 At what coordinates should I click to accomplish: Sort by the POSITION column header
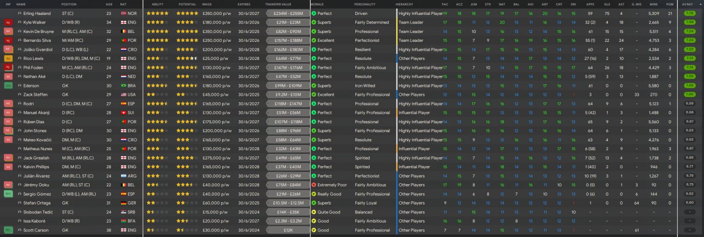tap(70, 4)
